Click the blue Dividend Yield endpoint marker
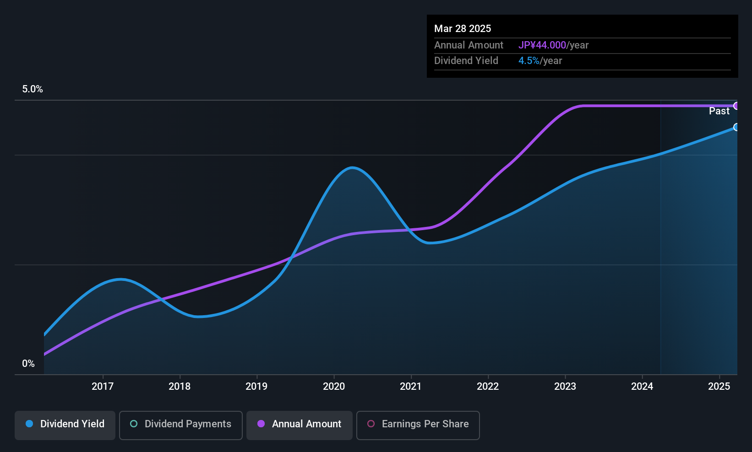 (736, 127)
